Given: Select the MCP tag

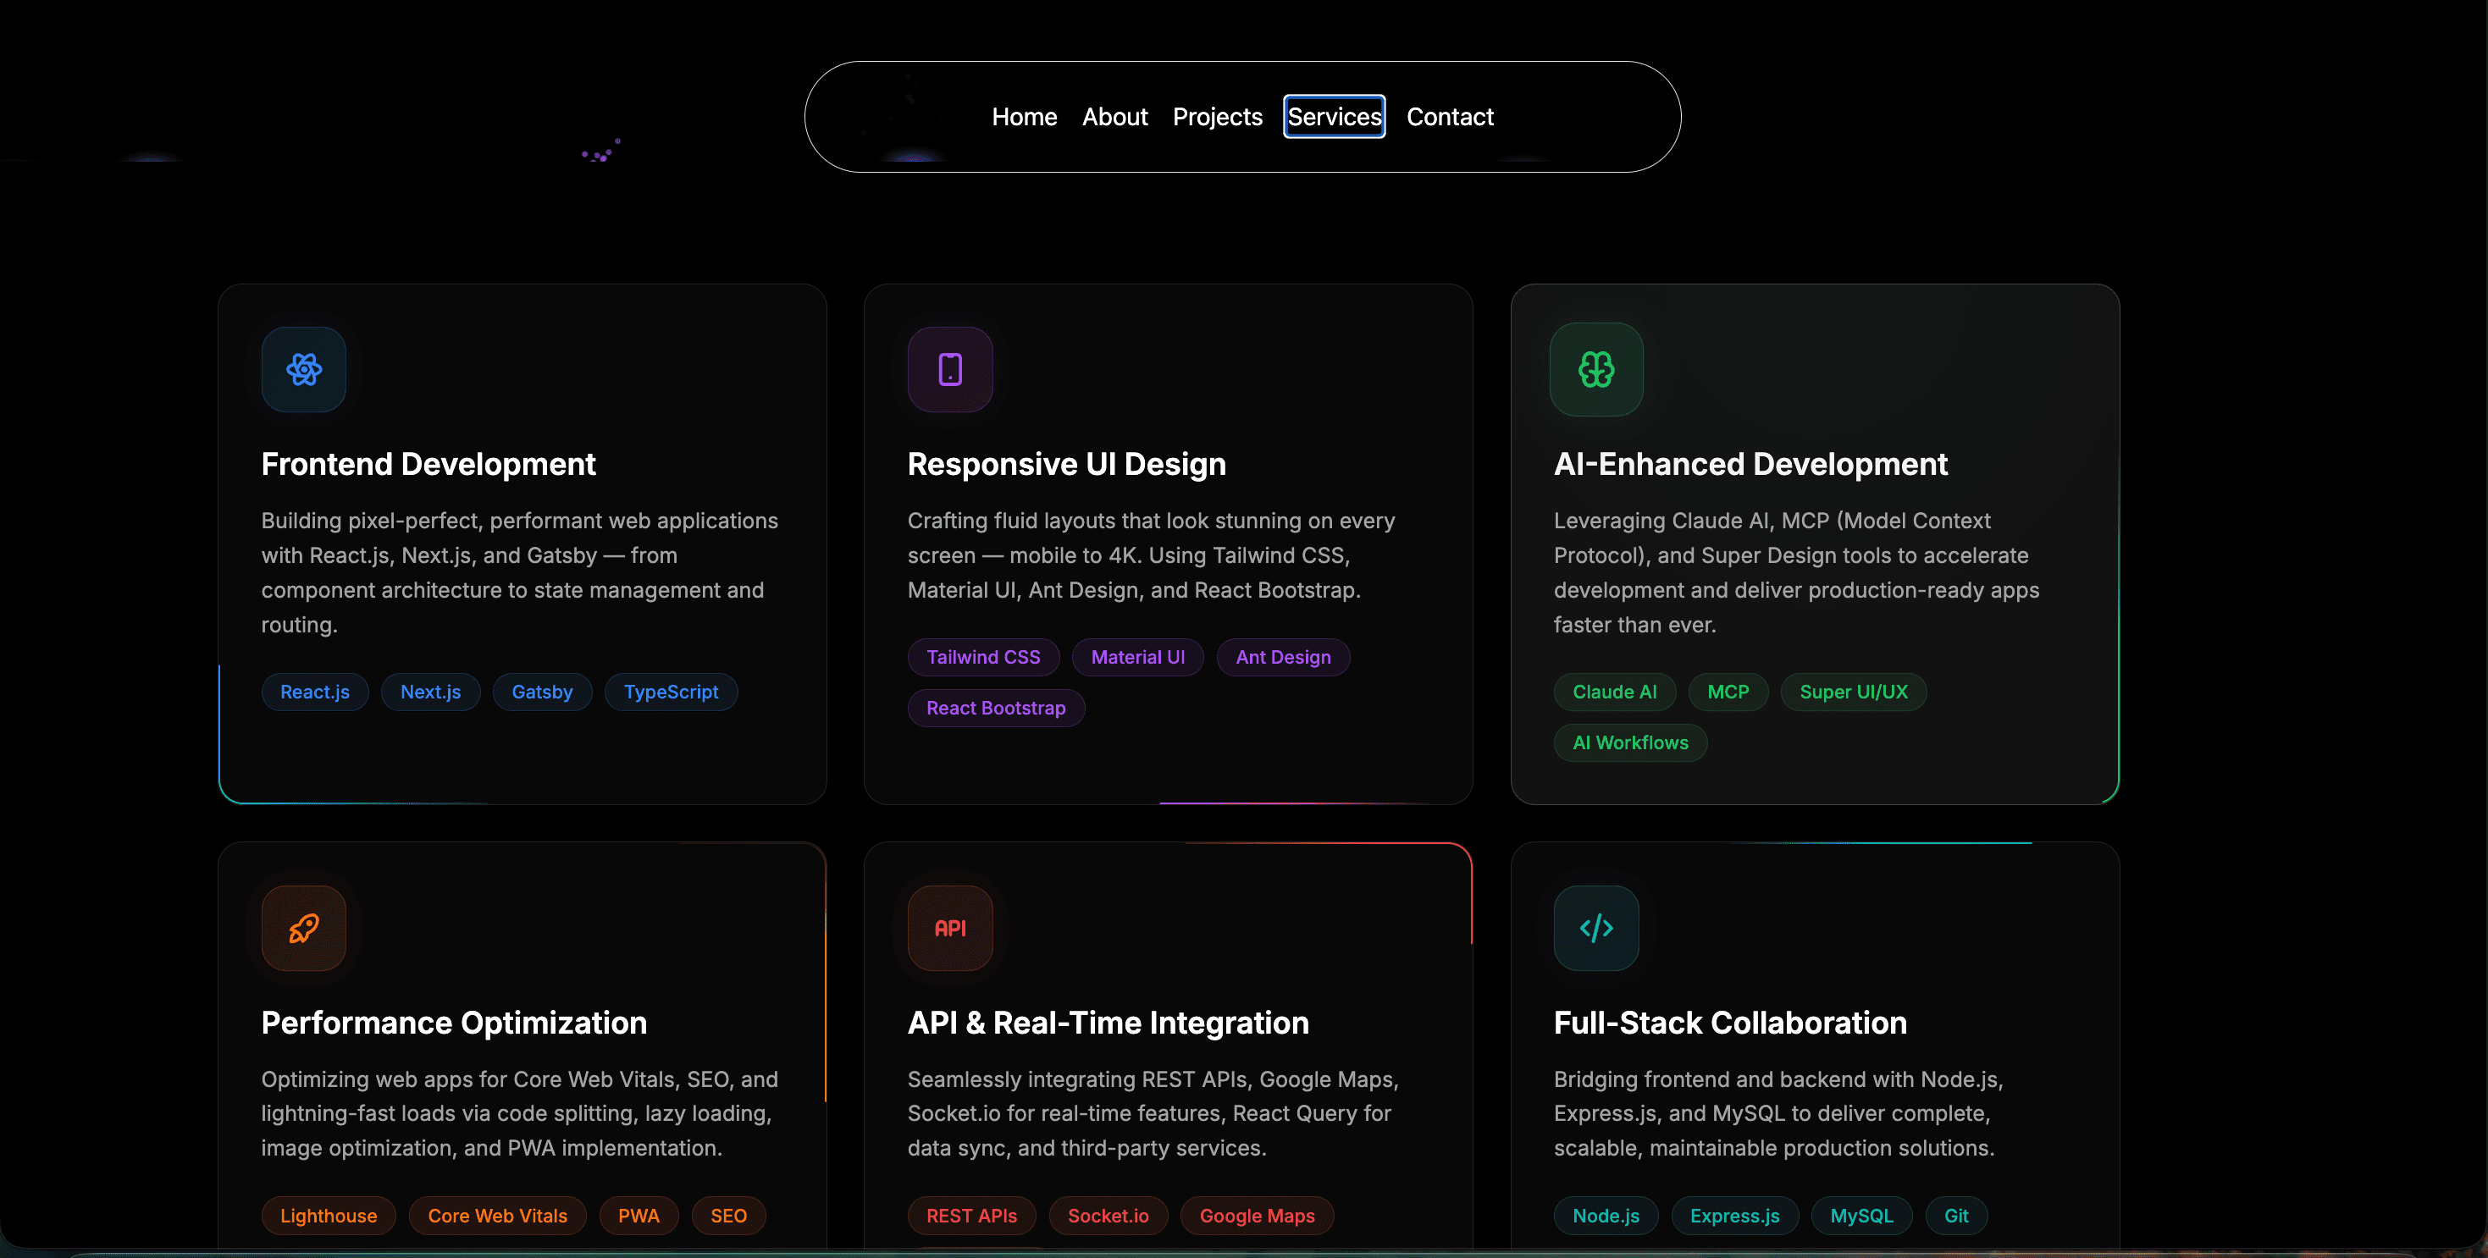Looking at the screenshot, I should [x=1728, y=692].
